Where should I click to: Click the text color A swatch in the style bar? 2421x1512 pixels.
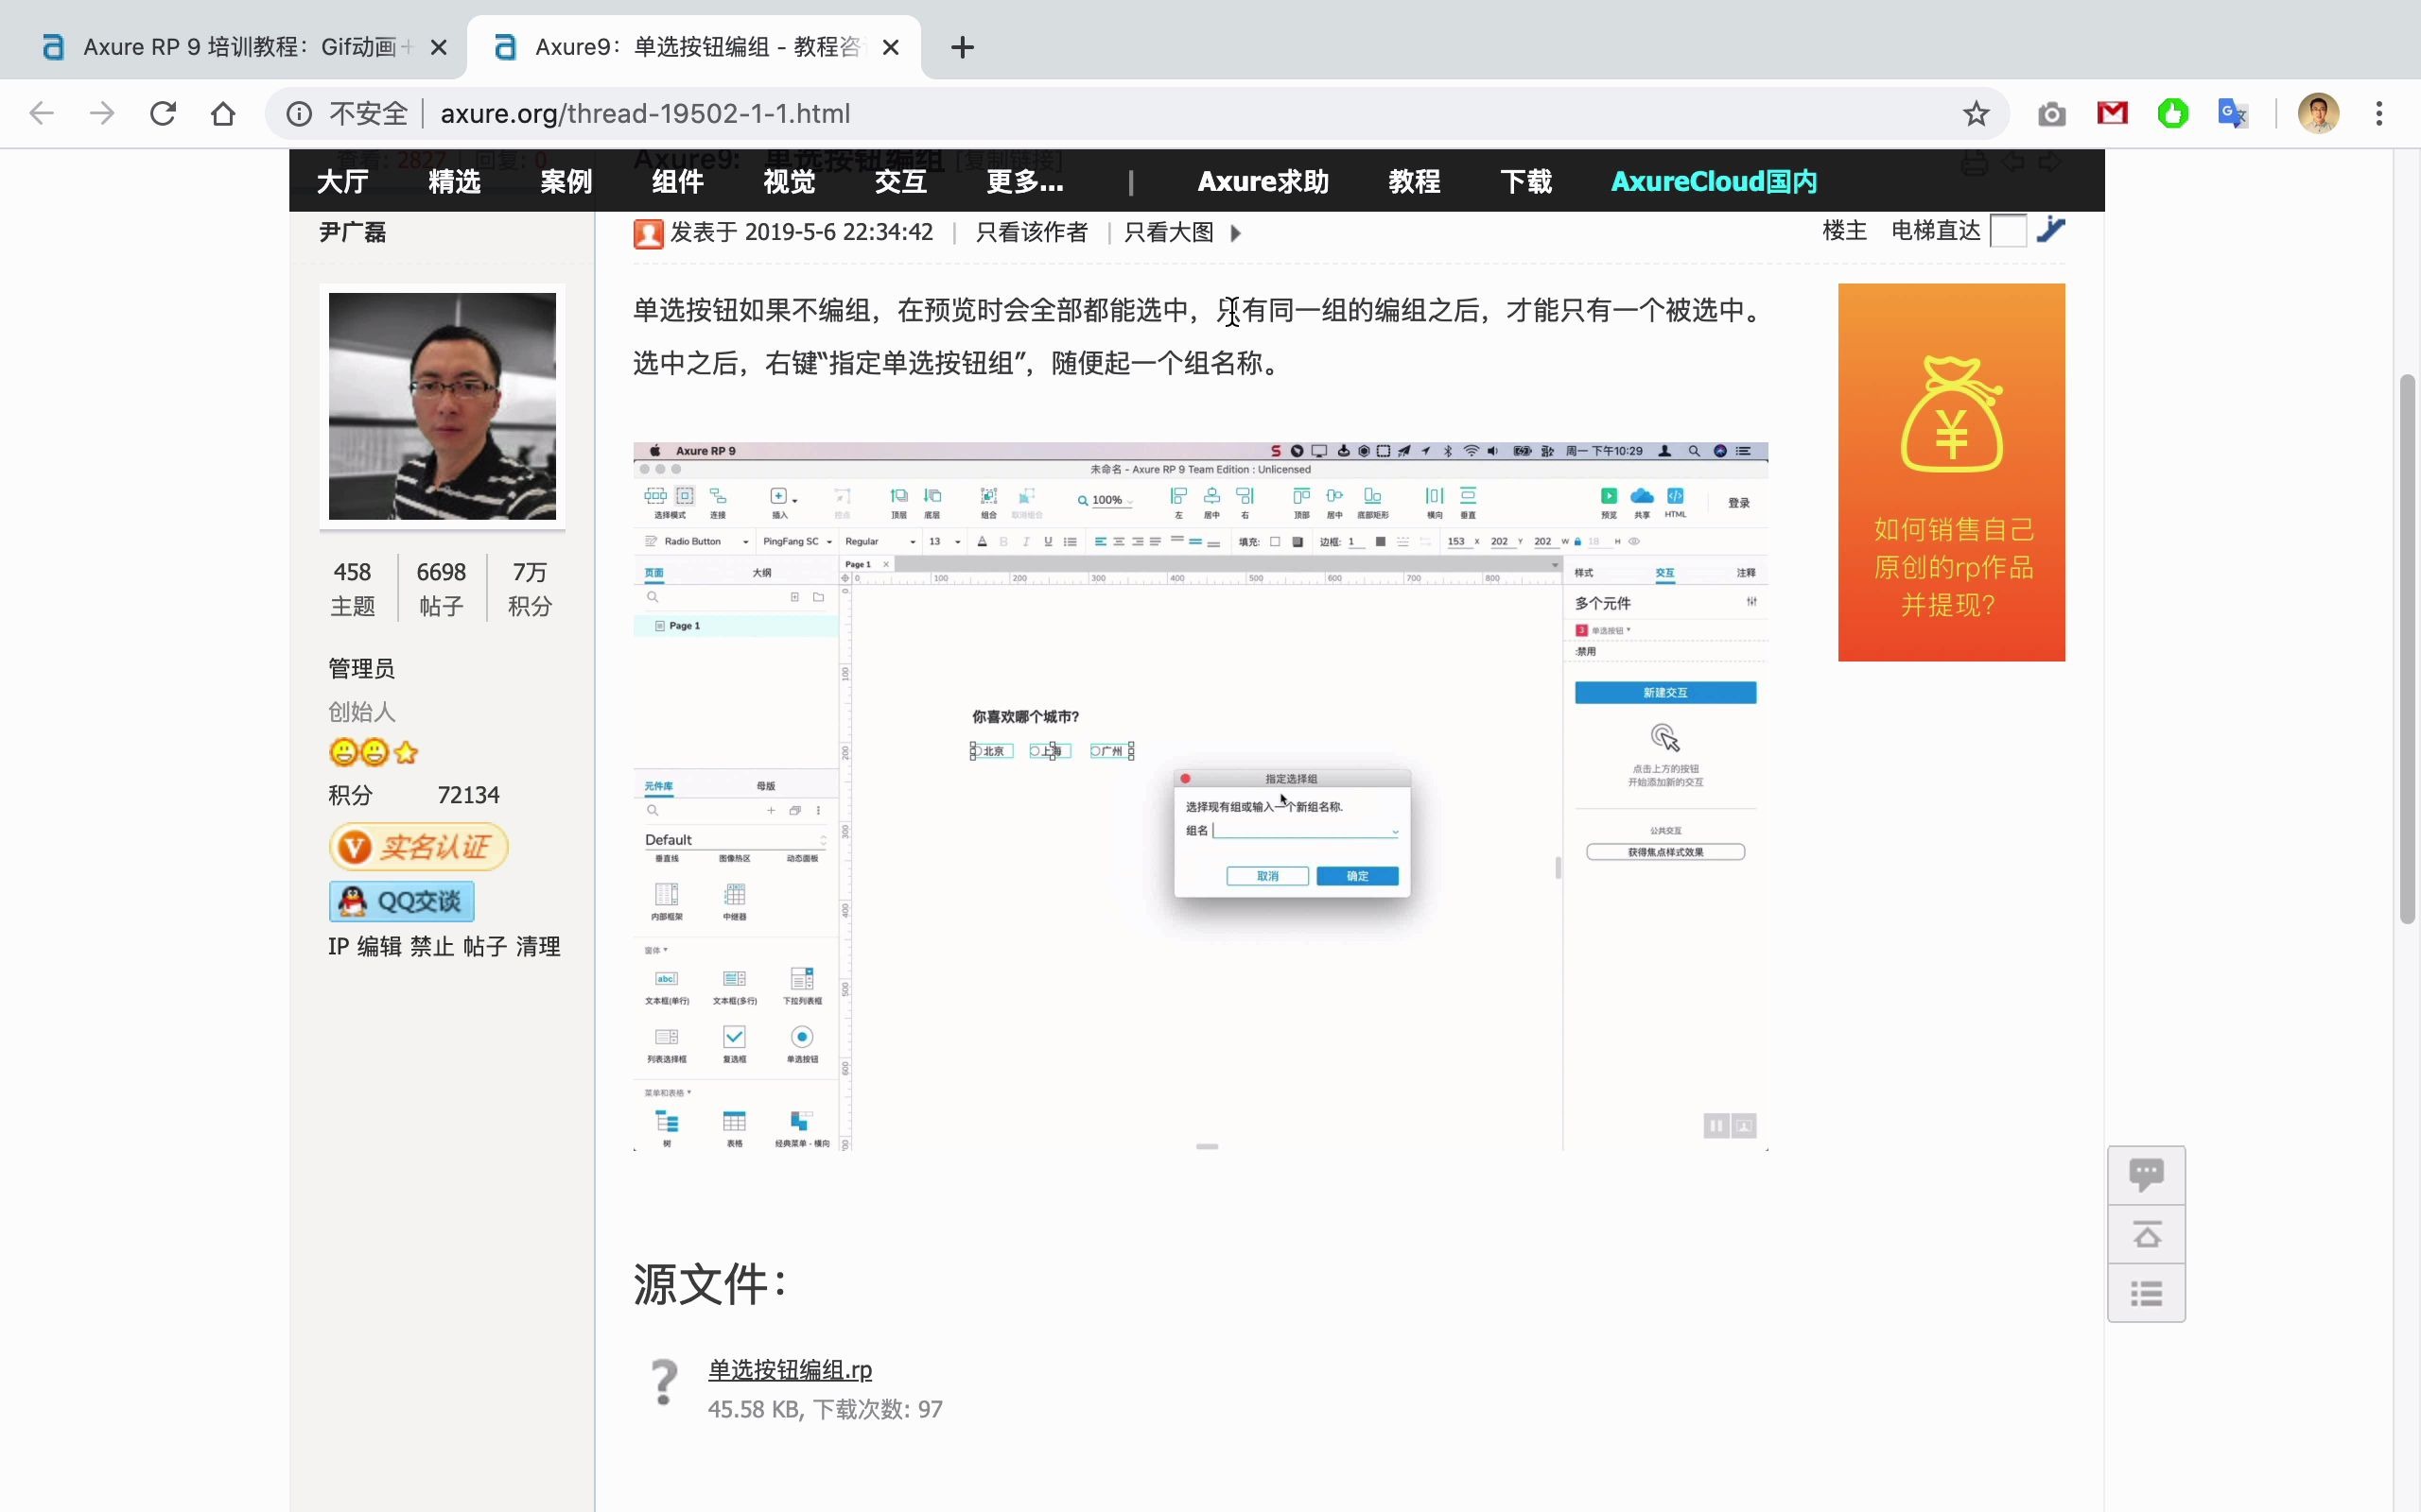click(983, 542)
